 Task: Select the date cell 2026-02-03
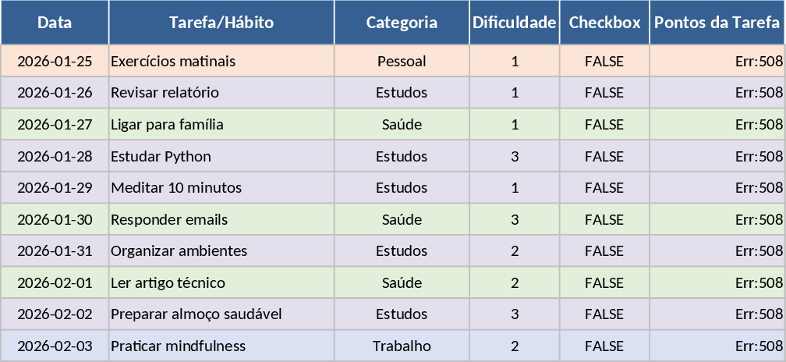pos(55,346)
